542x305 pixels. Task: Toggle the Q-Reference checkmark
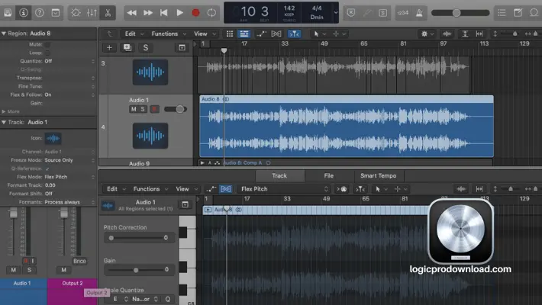(47, 169)
